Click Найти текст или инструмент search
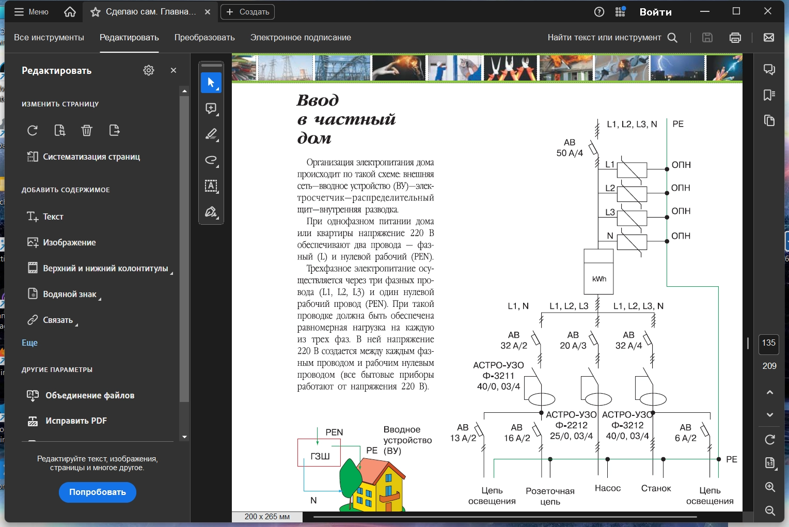Screen dimensions: 789x527 tap(612, 37)
